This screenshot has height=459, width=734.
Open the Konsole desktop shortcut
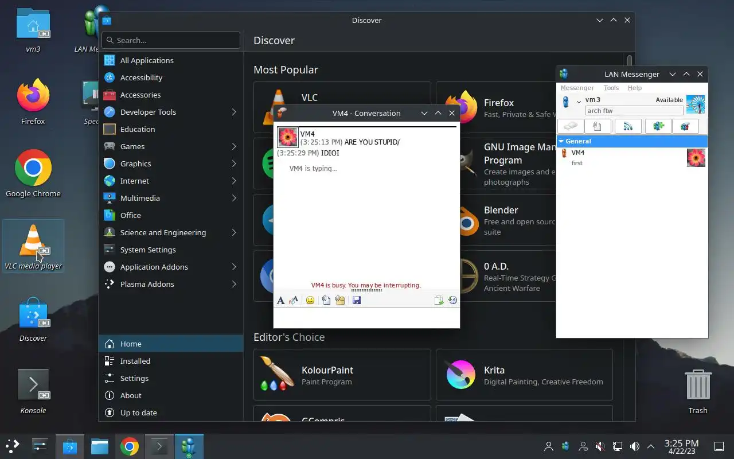(x=33, y=391)
